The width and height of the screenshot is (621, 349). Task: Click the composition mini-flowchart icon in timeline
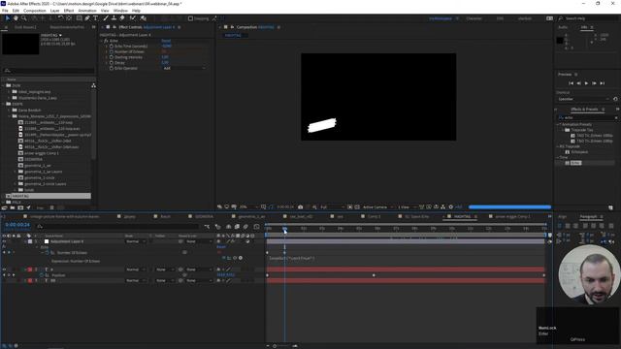click(x=207, y=226)
